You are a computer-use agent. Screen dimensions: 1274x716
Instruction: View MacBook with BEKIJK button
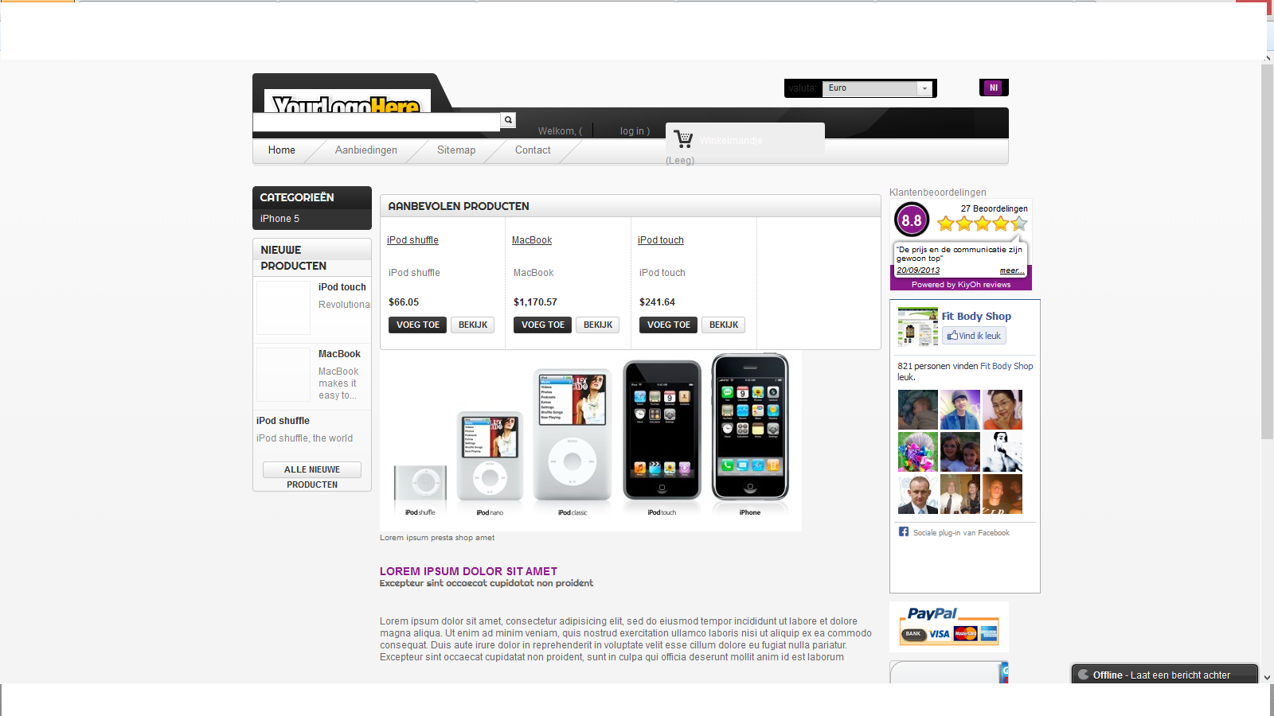(x=598, y=325)
